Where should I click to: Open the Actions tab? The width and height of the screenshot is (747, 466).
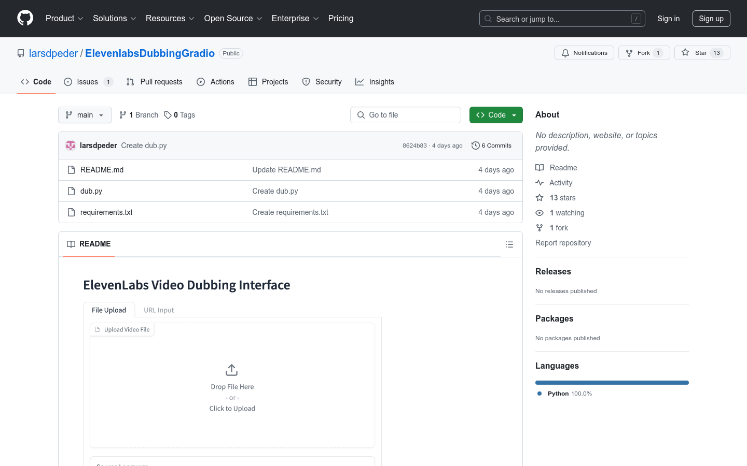[215, 82]
